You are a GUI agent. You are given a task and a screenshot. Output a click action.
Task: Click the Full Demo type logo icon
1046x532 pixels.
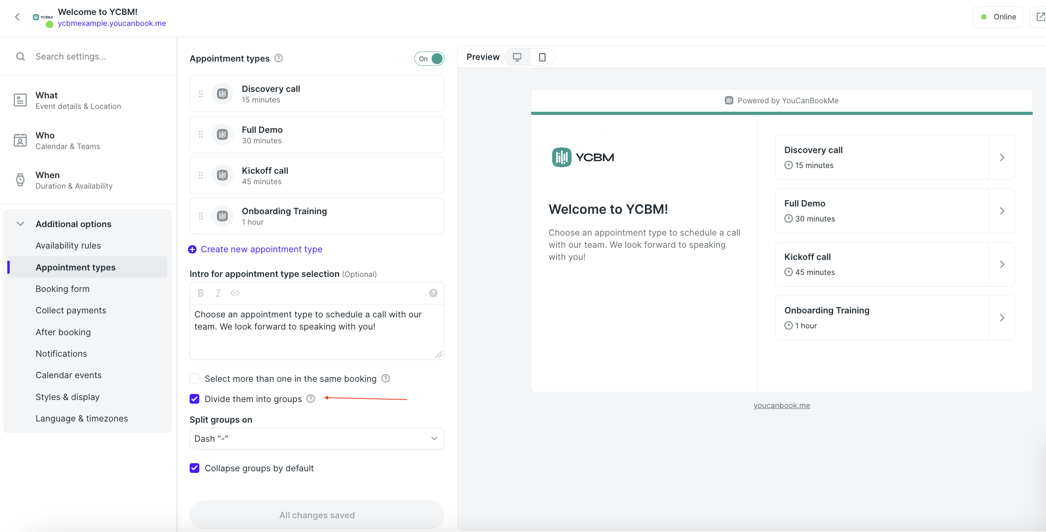click(x=222, y=134)
